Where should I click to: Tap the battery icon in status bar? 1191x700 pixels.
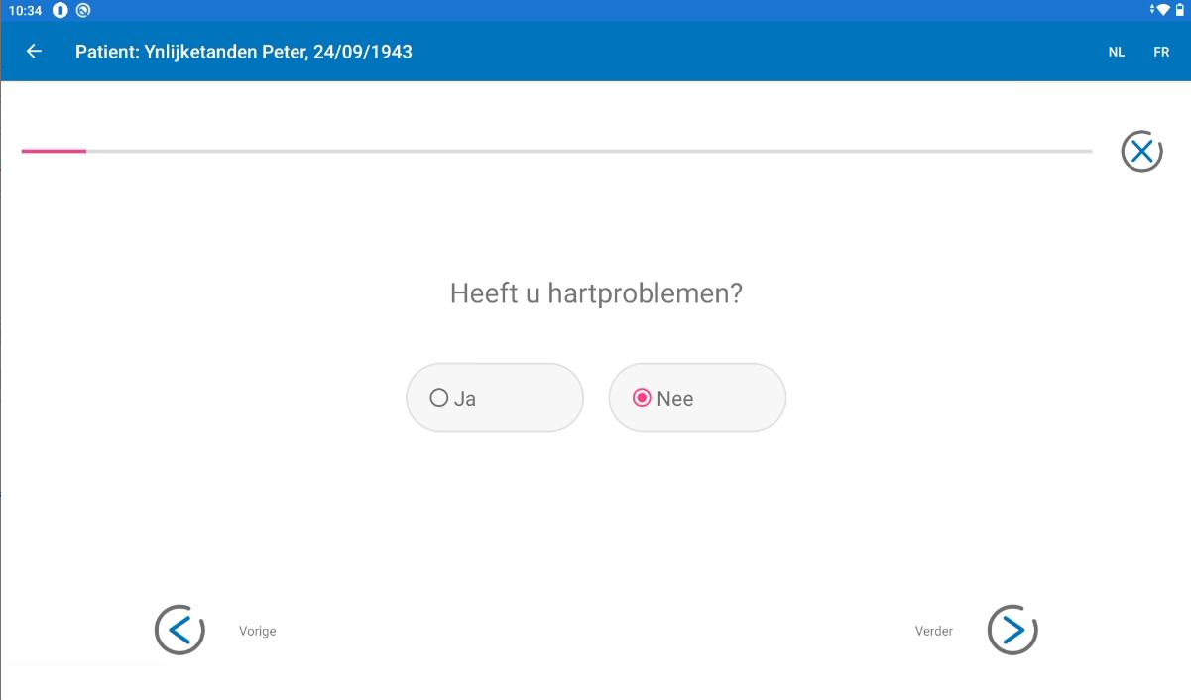pos(1180,10)
